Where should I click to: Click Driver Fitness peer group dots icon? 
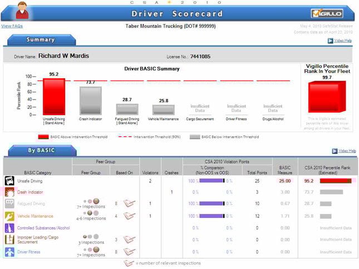pyautogui.click(x=91, y=250)
